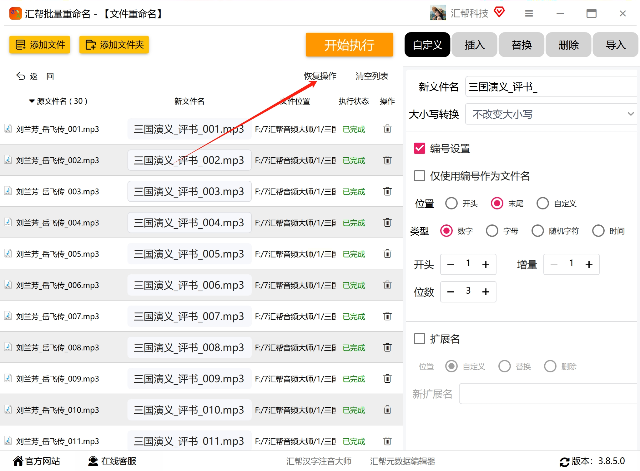This screenshot has width=640, height=471.
Task: Collapse the 源文件名 column sort arrow
Action: pos(32,101)
